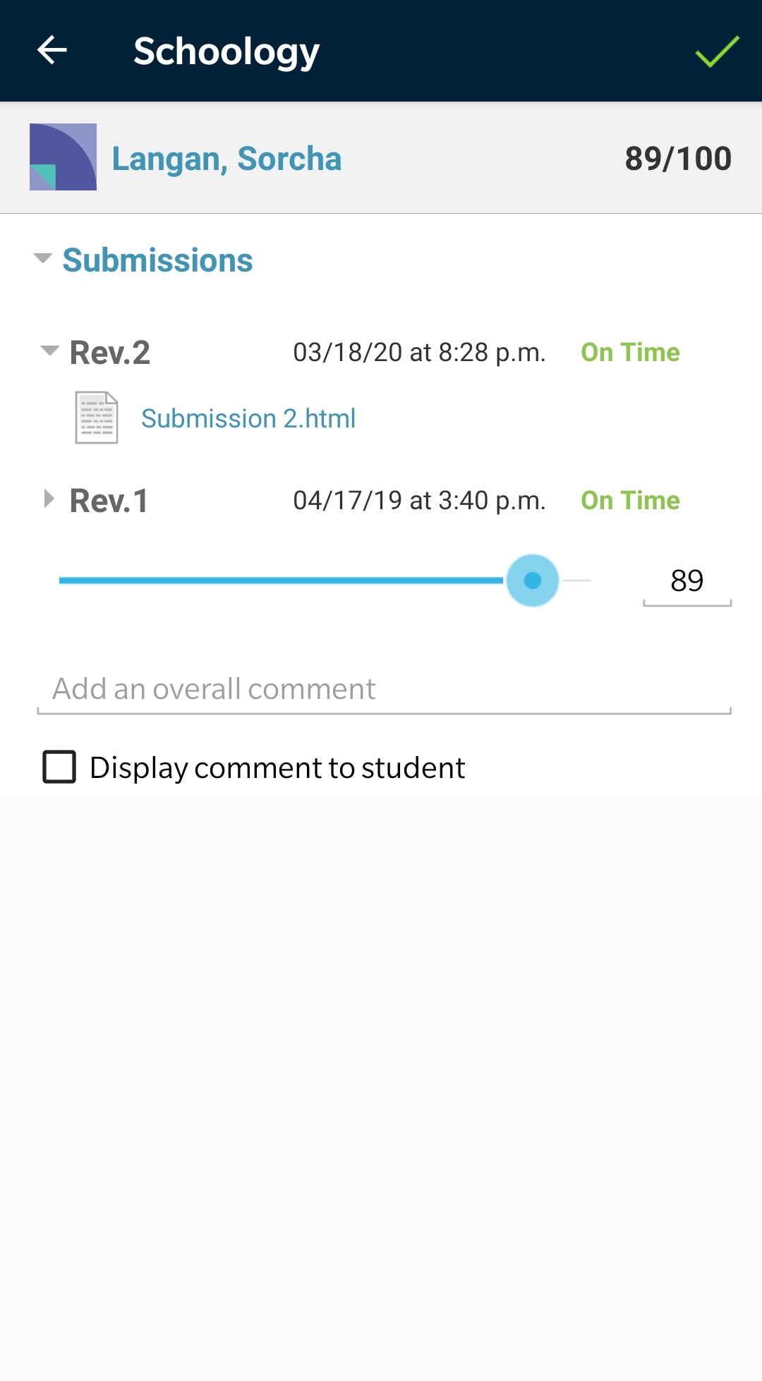The width and height of the screenshot is (762, 1381).
Task: Collapse the Rev.2 revision arrow
Action: point(49,351)
